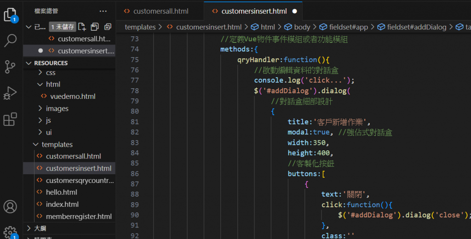This screenshot has height=239, width=471.
Task: Click the unsaved dot on customersinsert.html tab
Action: point(295,11)
